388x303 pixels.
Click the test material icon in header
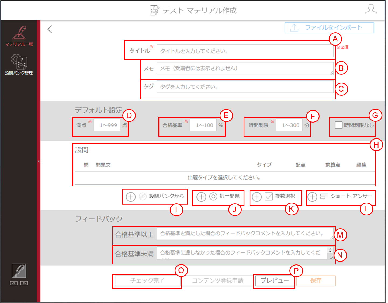(154, 10)
